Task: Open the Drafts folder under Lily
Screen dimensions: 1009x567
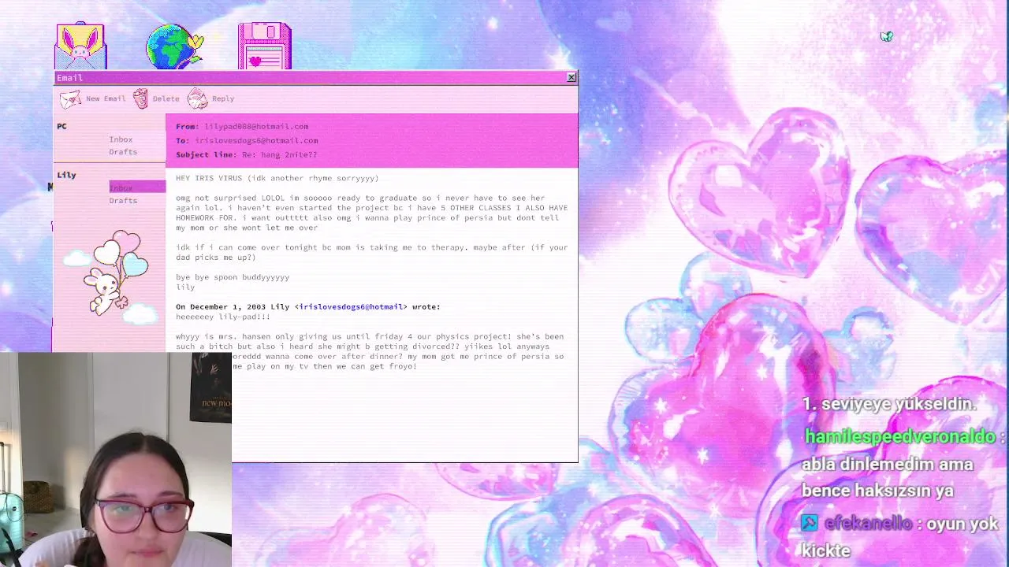Action: [123, 201]
